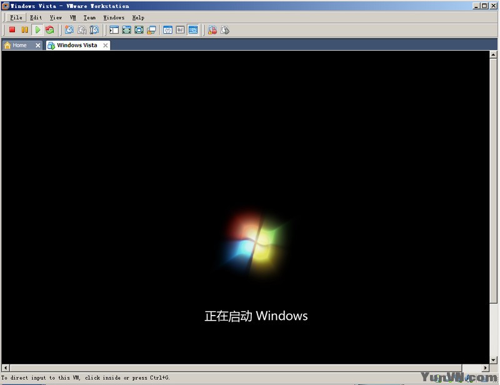
Task: Click the replay recording icon
Action: pos(225,30)
